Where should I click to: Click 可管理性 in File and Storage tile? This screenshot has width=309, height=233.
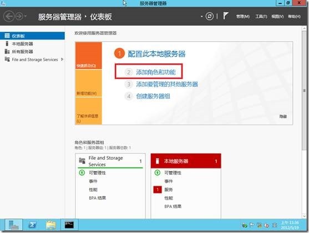point(97,173)
